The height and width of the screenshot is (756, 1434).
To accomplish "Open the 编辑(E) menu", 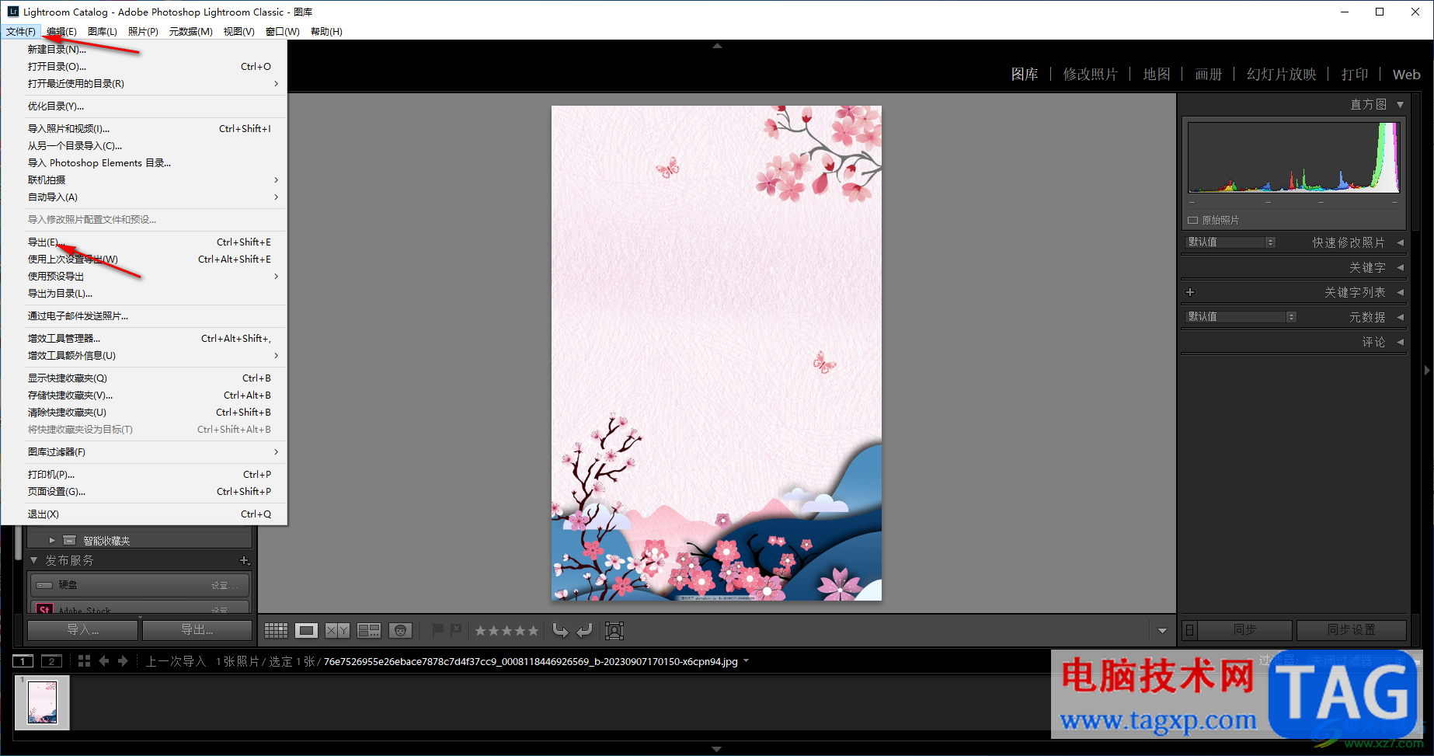I will 61,31.
